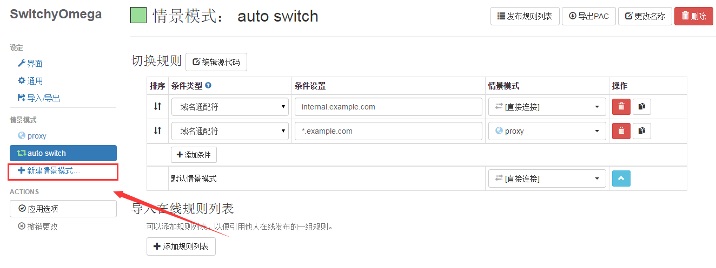
Task: Click the 排序 column header
Action: [x=157, y=86]
